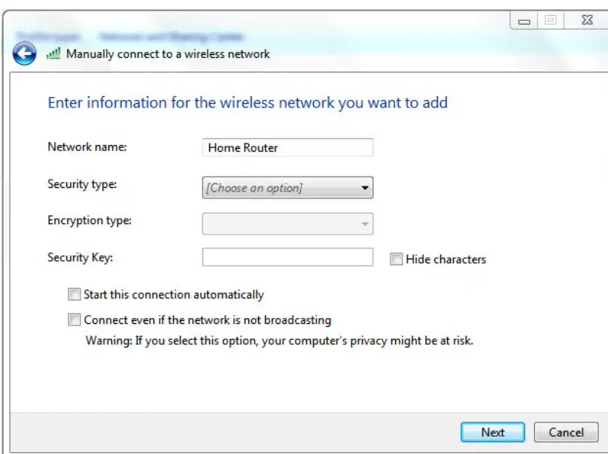Close the wizard with the X icon
608x454 pixels.
click(x=587, y=20)
